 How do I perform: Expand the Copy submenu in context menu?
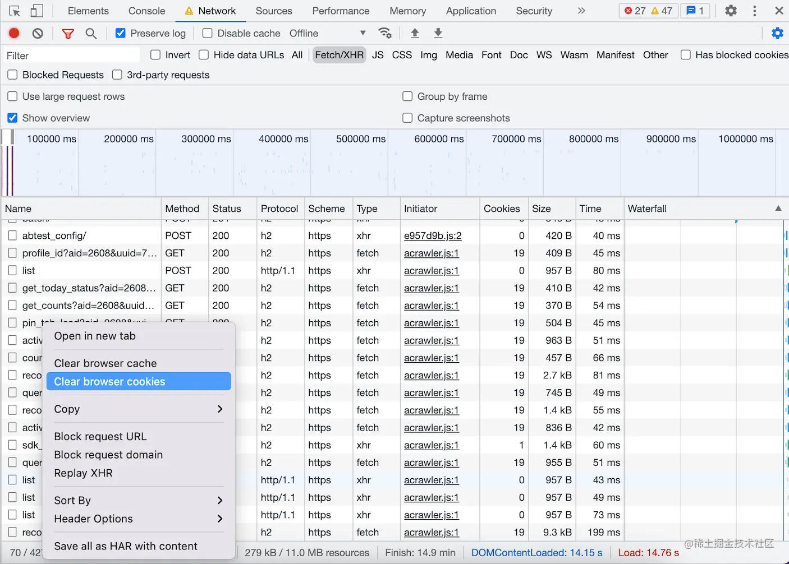click(139, 409)
